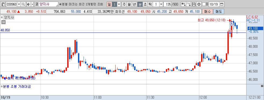Image resolution: width=264 pixels, height=100 pixels.
Task: Toggle the 양지사 series legend box
Action: pyautogui.click(x=2, y=17)
